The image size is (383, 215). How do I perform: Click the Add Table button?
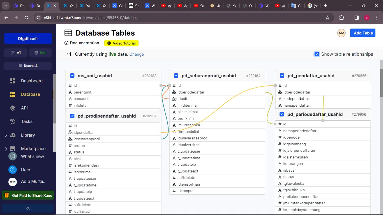[363, 33]
